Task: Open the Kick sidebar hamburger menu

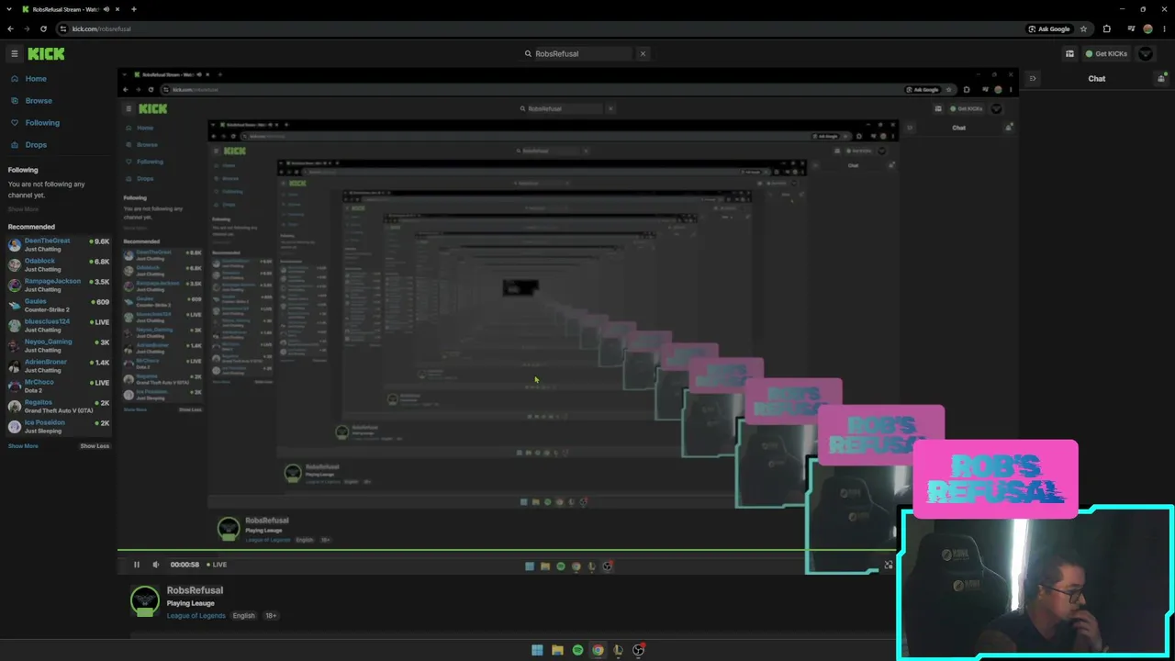Action: tap(14, 54)
